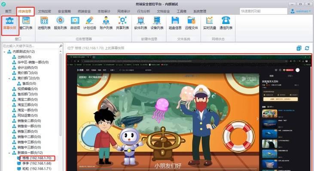Select 销售安二部(0/0) in the tree
This screenshot has width=314, height=171.
point(29,121)
